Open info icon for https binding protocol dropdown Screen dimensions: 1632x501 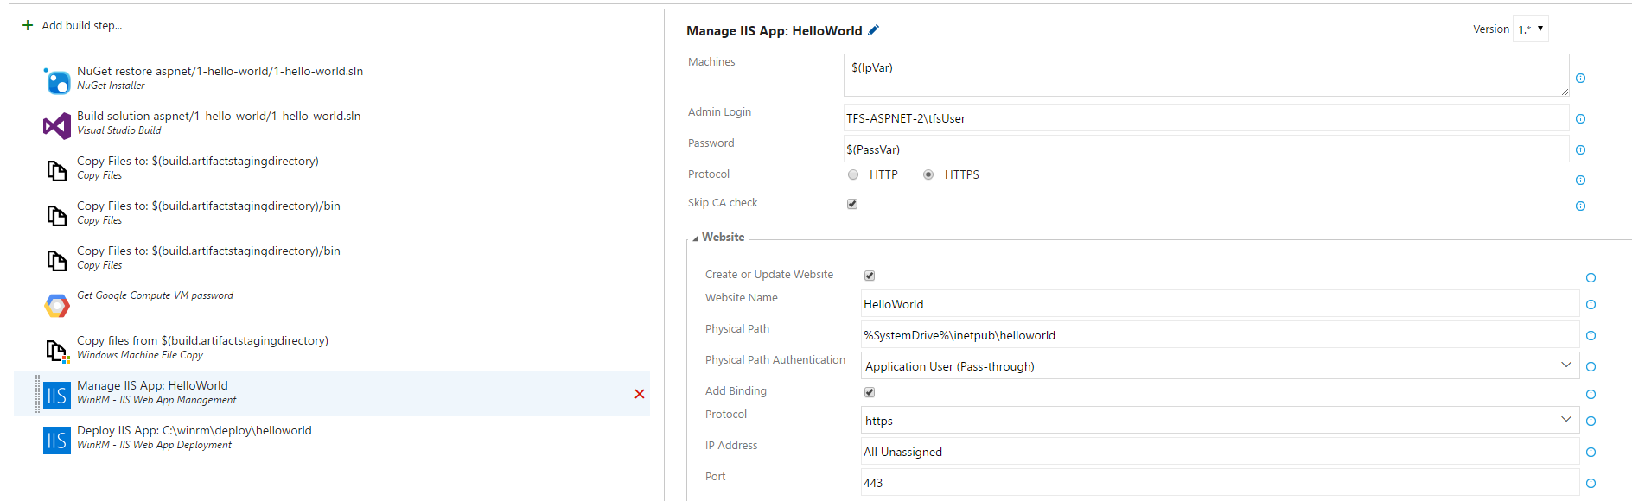point(1591,422)
